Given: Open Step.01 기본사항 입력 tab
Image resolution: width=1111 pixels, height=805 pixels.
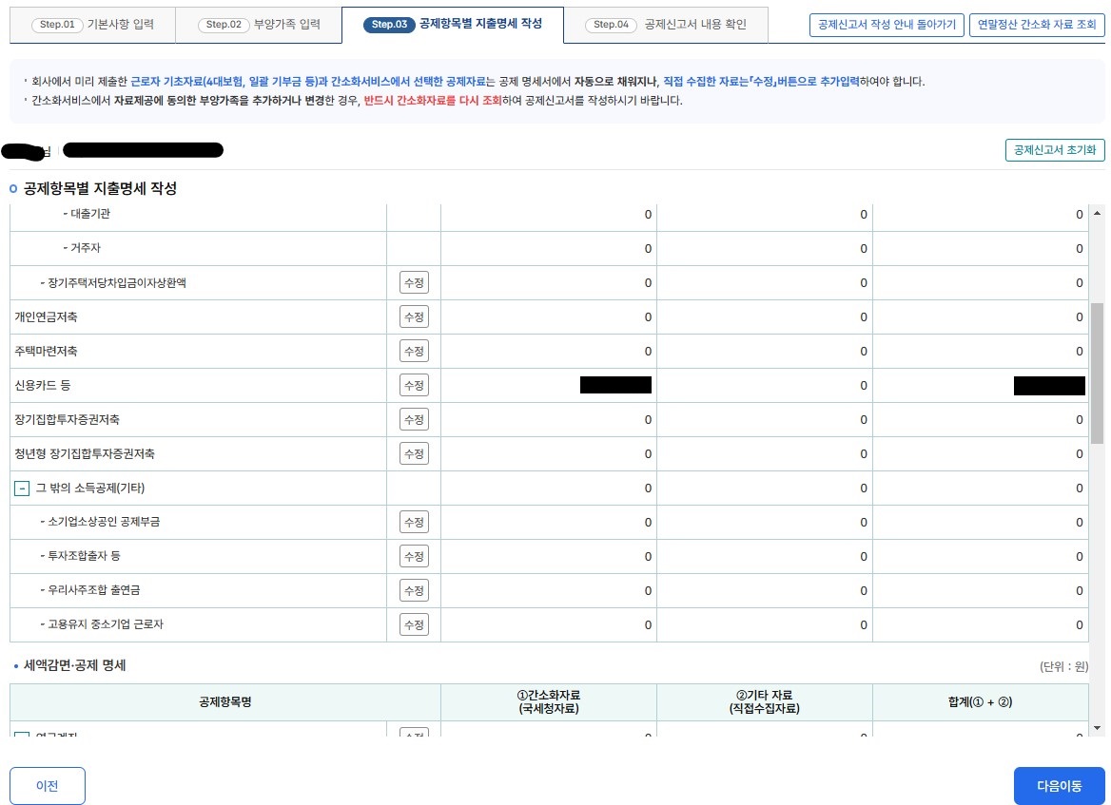Looking at the screenshot, I should pyautogui.click(x=93, y=25).
